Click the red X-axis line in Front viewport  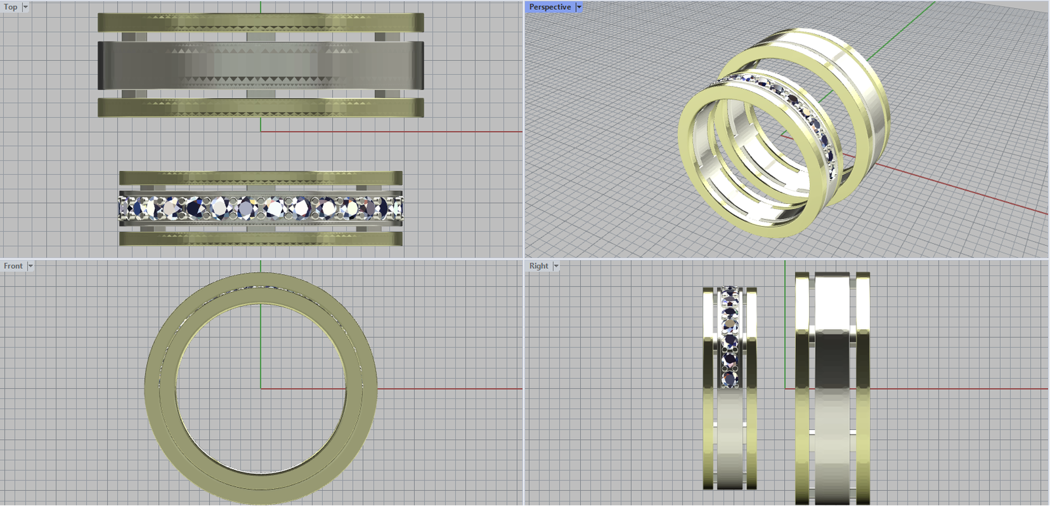tap(446, 389)
